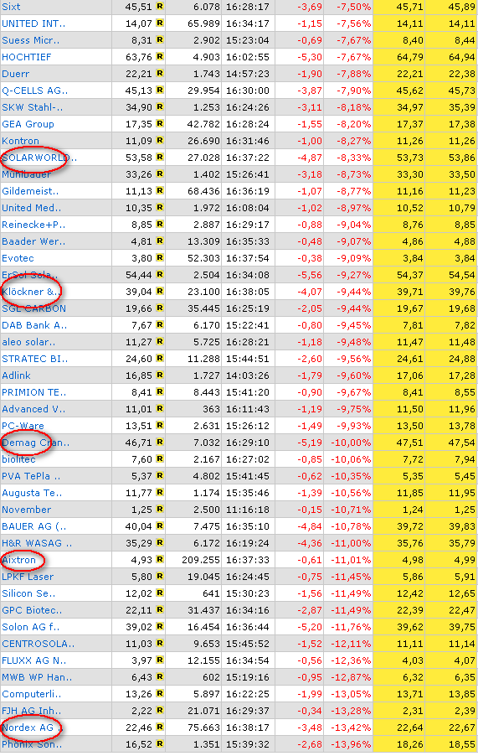478x756 pixels.
Task: Open the PVA TePla .. stock link
Action: click(31, 476)
